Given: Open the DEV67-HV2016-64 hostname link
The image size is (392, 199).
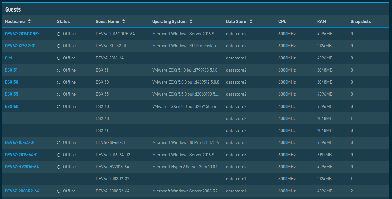Looking at the screenshot, I should tap(22, 167).
